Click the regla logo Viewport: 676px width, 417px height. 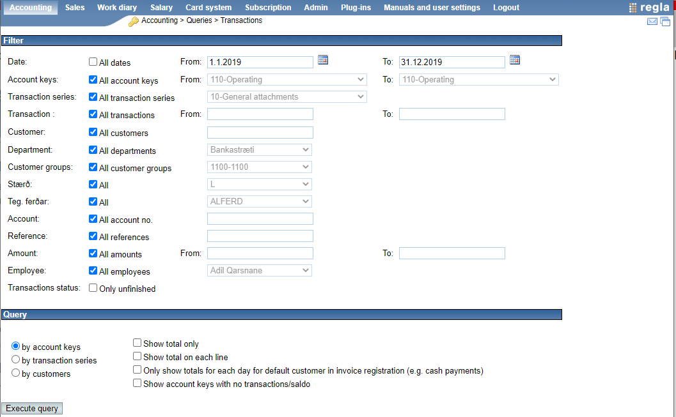[649, 8]
